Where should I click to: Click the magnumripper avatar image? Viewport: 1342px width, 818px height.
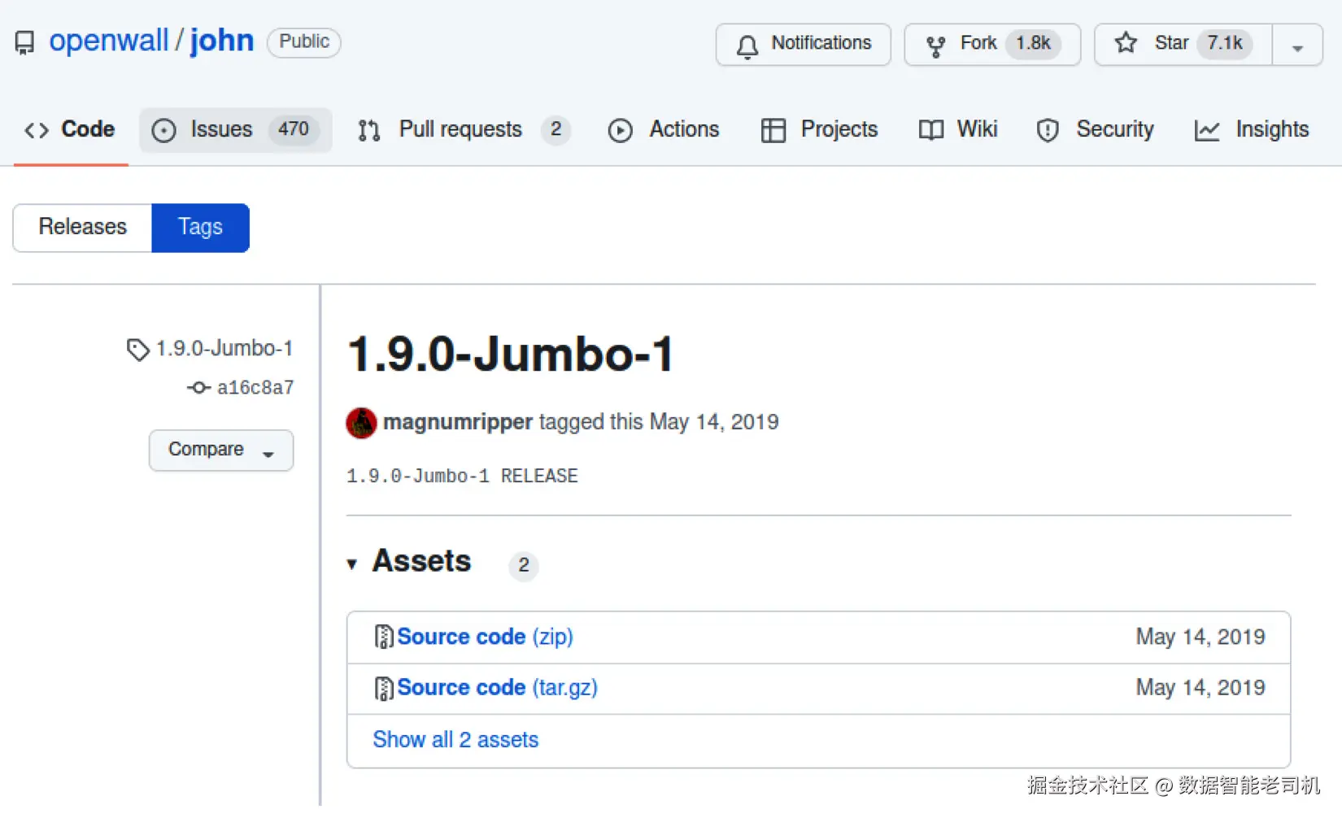(x=361, y=423)
